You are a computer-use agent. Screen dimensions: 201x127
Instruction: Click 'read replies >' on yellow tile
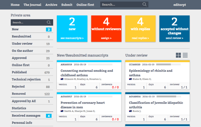point(140,38)
